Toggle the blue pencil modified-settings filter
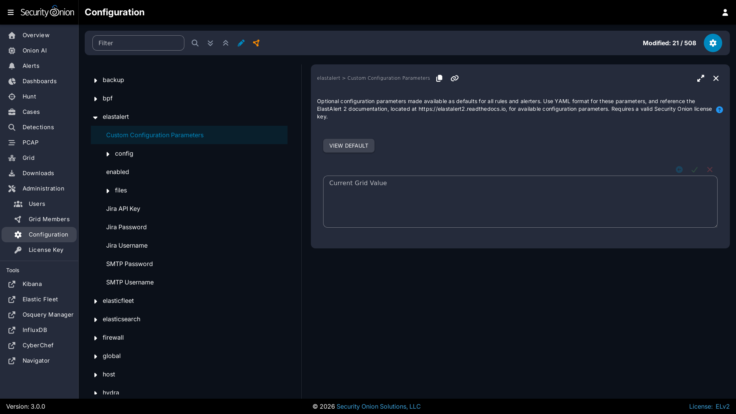The image size is (736, 414). pyautogui.click(x=241, y=43)
